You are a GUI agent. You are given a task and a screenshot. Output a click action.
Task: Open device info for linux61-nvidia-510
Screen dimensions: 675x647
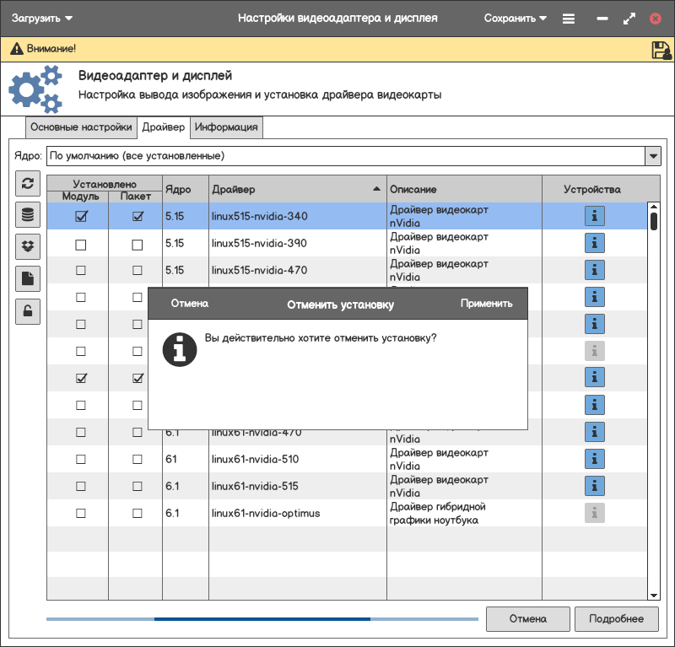tap(596, 459)
